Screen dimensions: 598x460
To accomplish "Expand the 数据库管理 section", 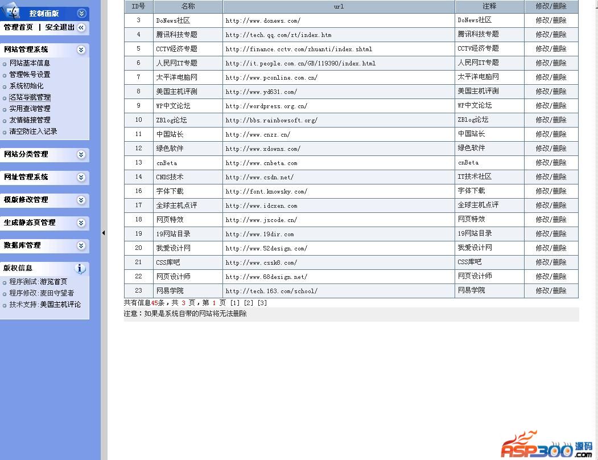I will 81,245.
